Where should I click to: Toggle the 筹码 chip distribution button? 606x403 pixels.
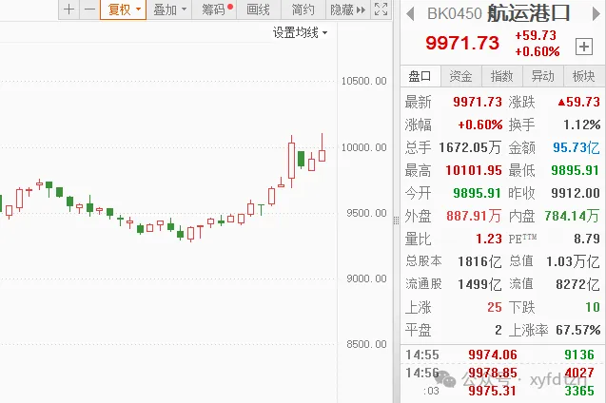tap(215, 10)
